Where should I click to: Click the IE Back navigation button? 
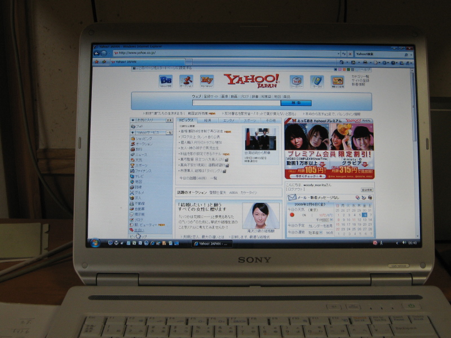(96, 53)
